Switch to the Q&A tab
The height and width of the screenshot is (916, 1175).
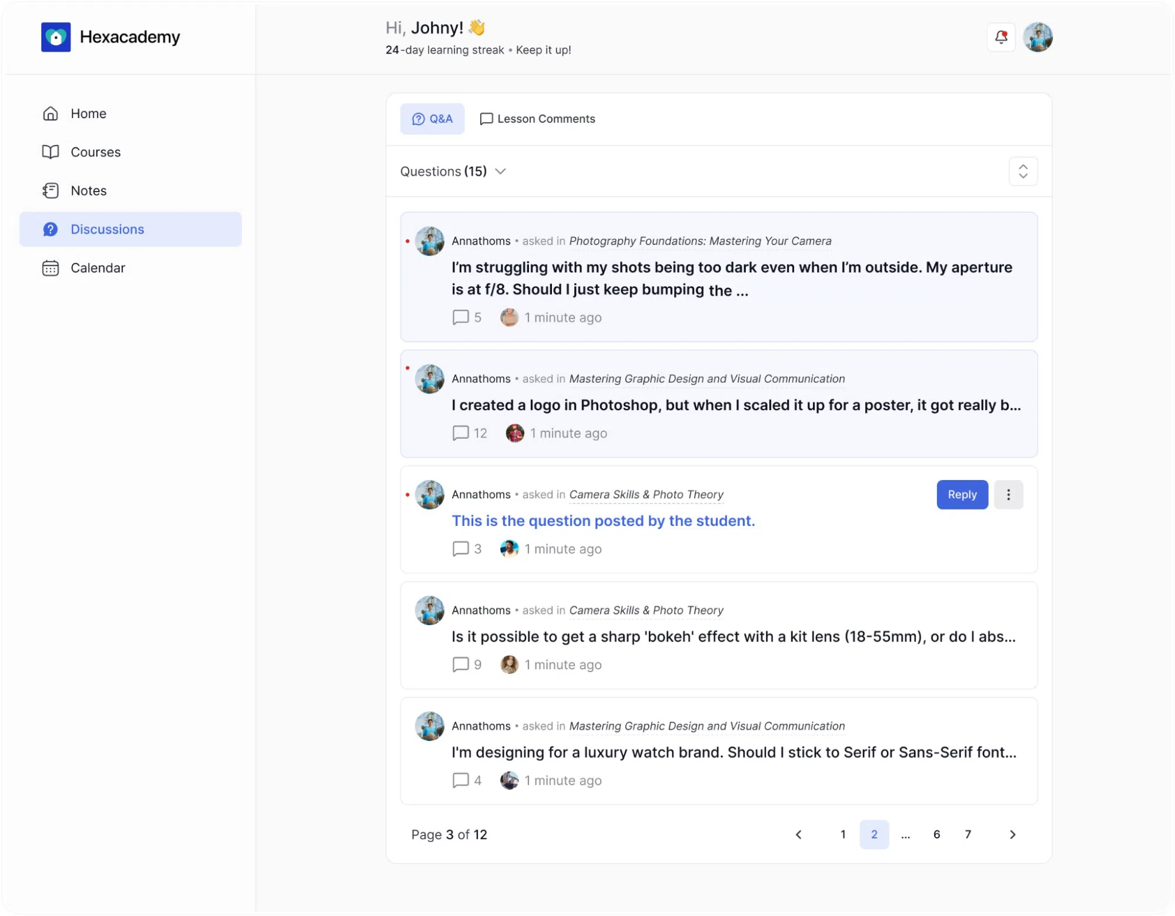pyautogui.click(x=432, y=119)
